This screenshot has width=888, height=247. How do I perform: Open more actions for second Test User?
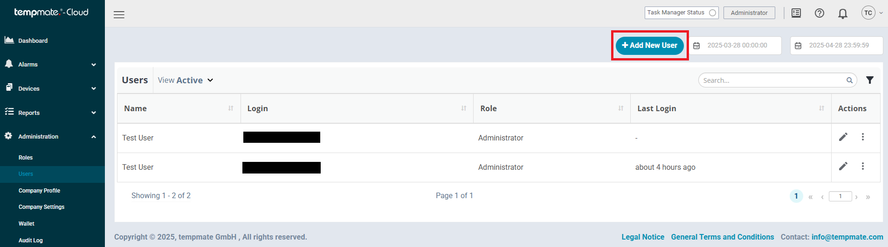(862, 166)
